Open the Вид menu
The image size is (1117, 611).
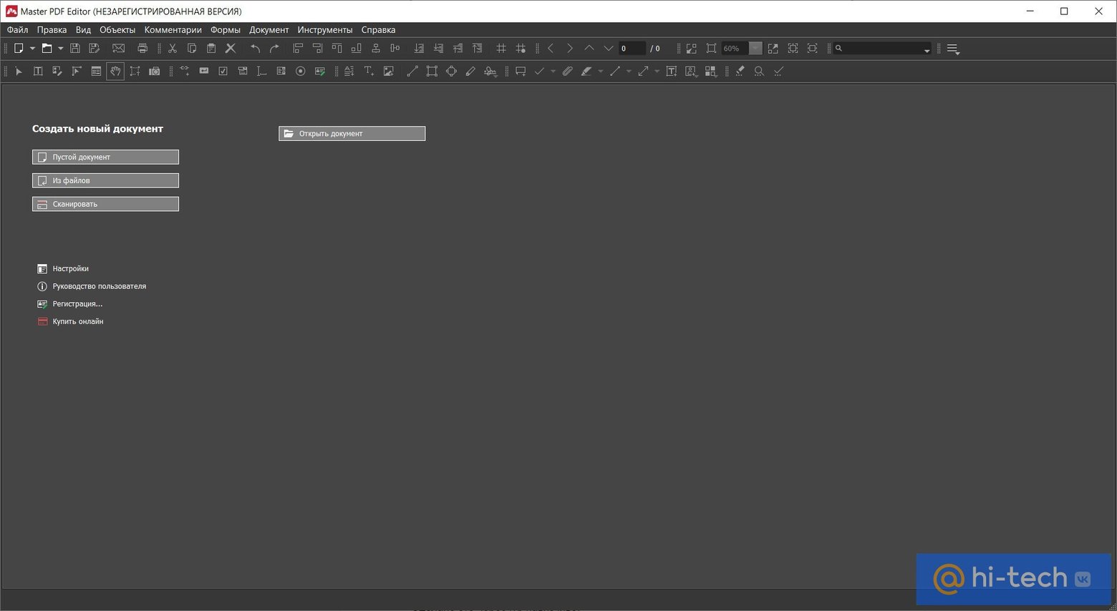click(83, 30)
